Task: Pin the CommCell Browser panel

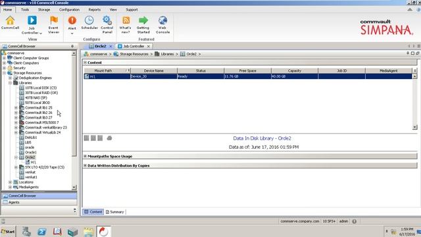Action: pos(72,46)
